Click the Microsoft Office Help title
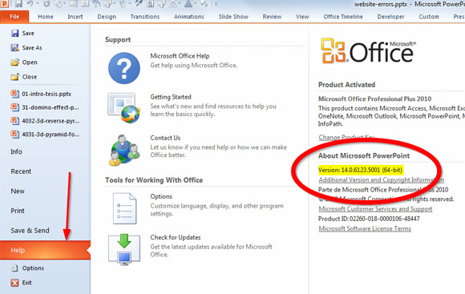Viewport: 465px width, 294px height. [180, 56]
